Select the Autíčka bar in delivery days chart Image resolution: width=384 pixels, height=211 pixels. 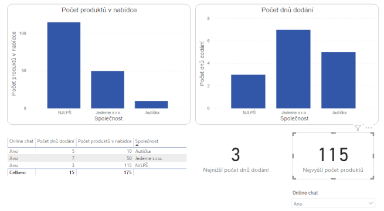[338, 80]
